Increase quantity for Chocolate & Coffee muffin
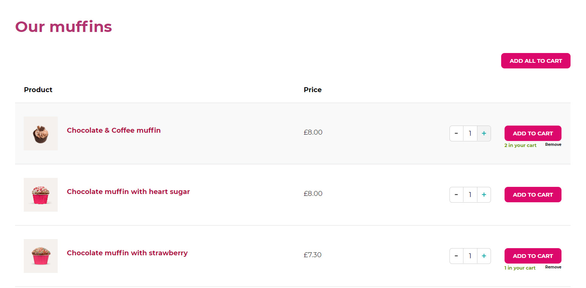 [484, 133]
